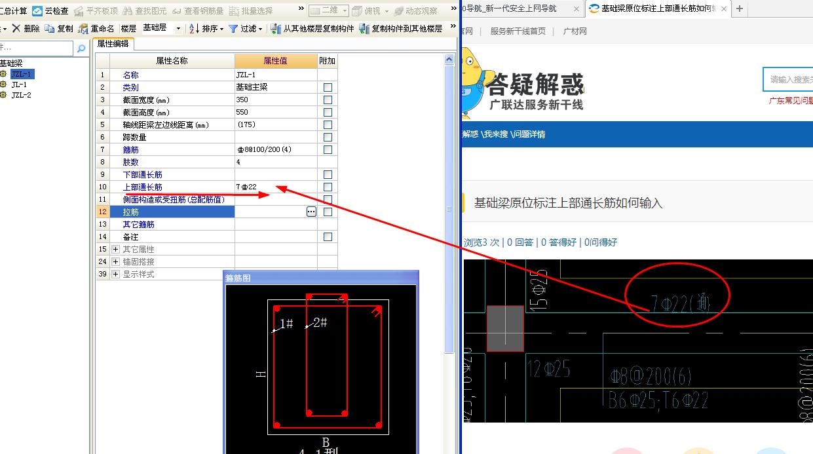Click the 我来搜 breadcrumb link
Screen dimensions: 813x454
496,134
